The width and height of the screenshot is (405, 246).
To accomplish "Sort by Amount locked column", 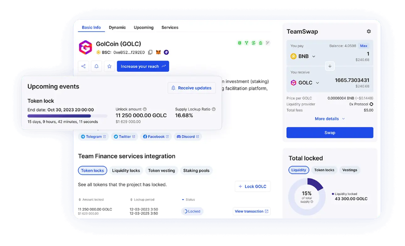I will pyautogui.click(x=91, y=200).
